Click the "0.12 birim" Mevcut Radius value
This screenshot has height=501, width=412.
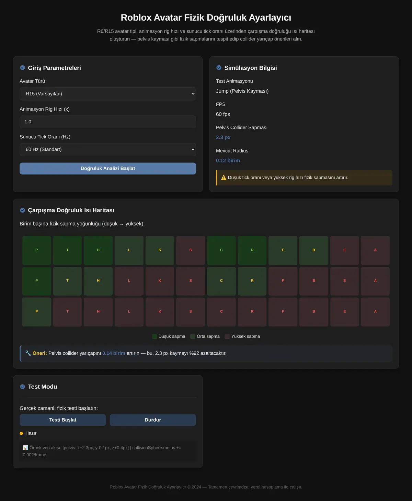[228, 160]
